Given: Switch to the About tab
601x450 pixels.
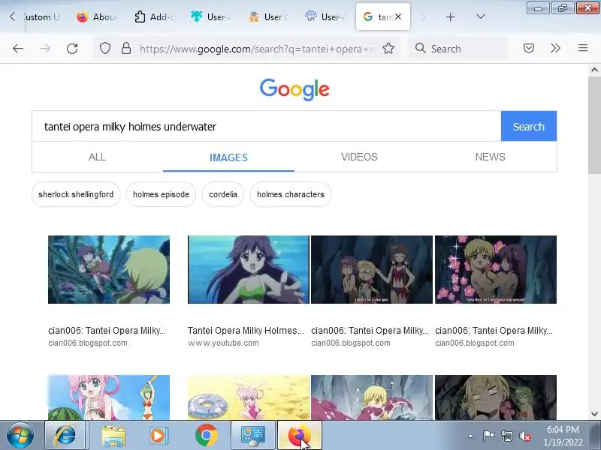Looking at the screenshot, I should point(96,16).
